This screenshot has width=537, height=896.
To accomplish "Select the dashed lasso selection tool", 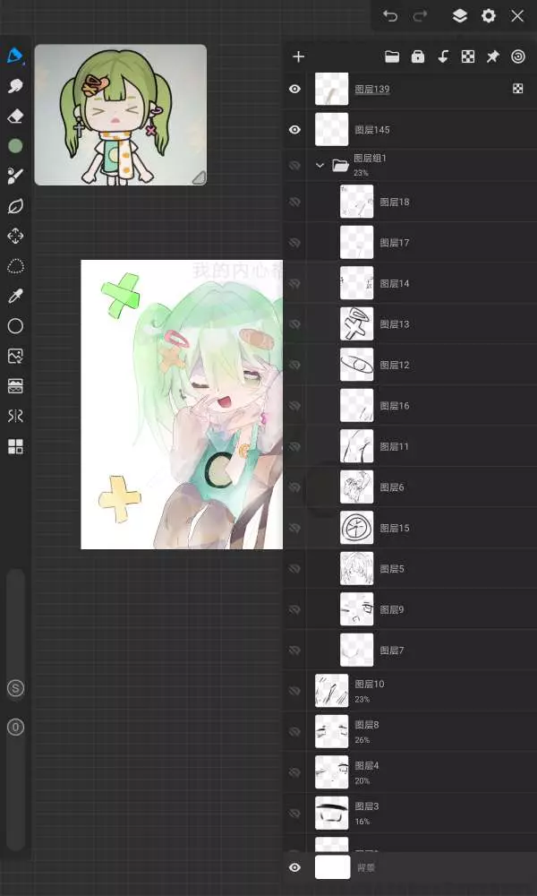I will [x=15, y=266].
